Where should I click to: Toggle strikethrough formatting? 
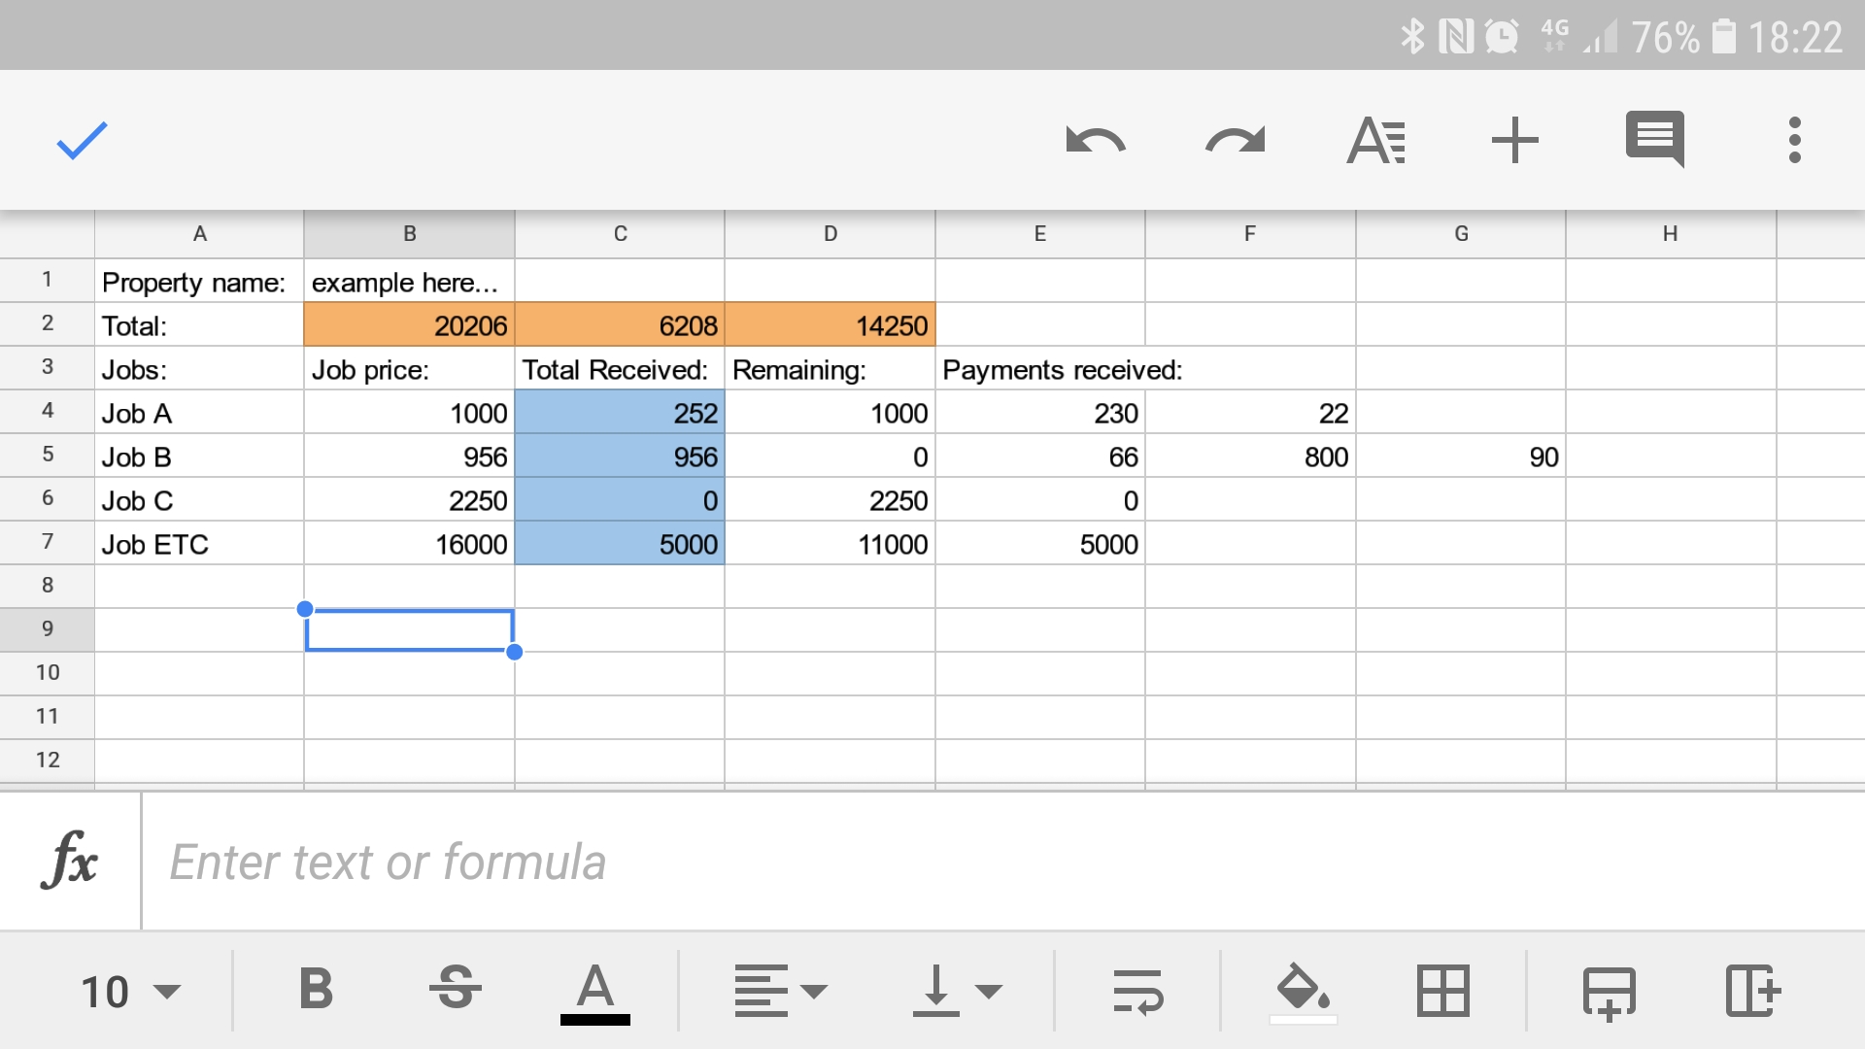point(455,990)
